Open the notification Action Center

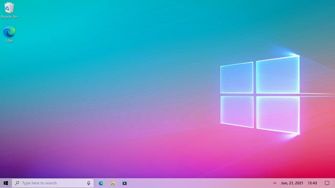click(x=327, y=183)
